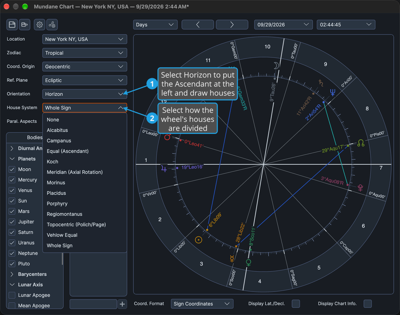Uncheck the Mercury checkbox
Viewport: 400px width, 315px height.
pyautogui.click(x=12, y=180)
